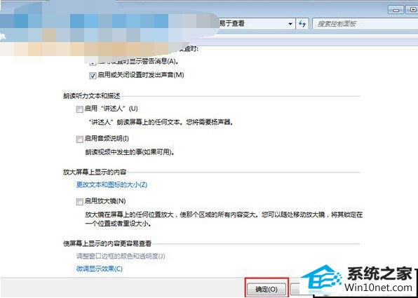
Task: Enable the 启用"讲述人" checkbox
Action: (79, 109)
